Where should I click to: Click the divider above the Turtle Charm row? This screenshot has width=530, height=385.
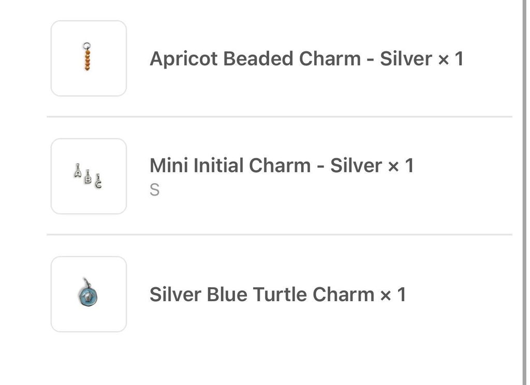tap(279, 234)
